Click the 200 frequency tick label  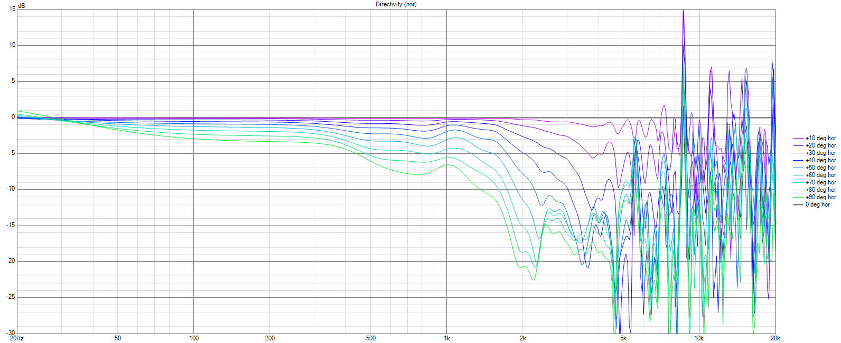[x=269, y=338]
